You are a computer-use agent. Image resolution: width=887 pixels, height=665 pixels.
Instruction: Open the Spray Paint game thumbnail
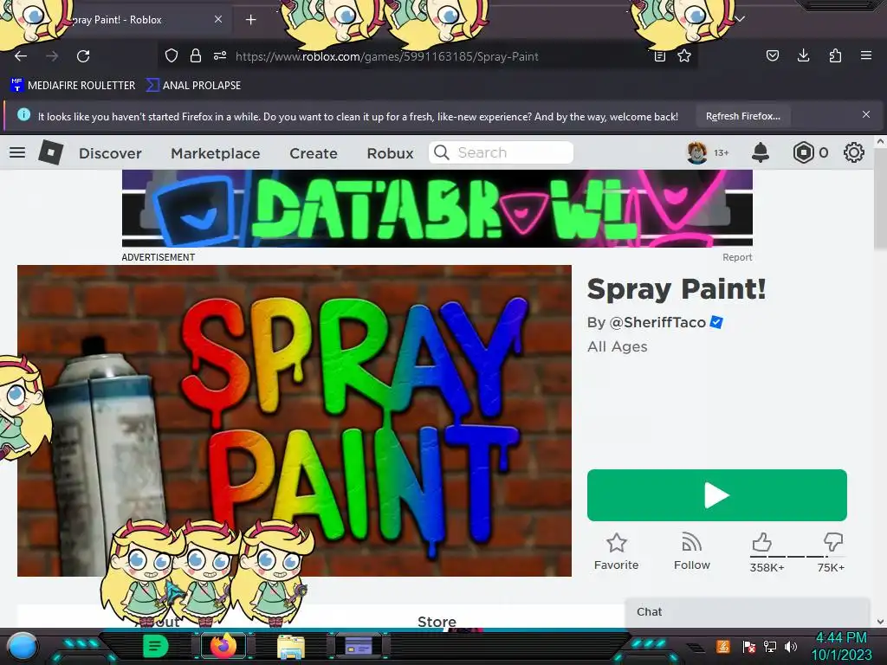pos(295,421)
